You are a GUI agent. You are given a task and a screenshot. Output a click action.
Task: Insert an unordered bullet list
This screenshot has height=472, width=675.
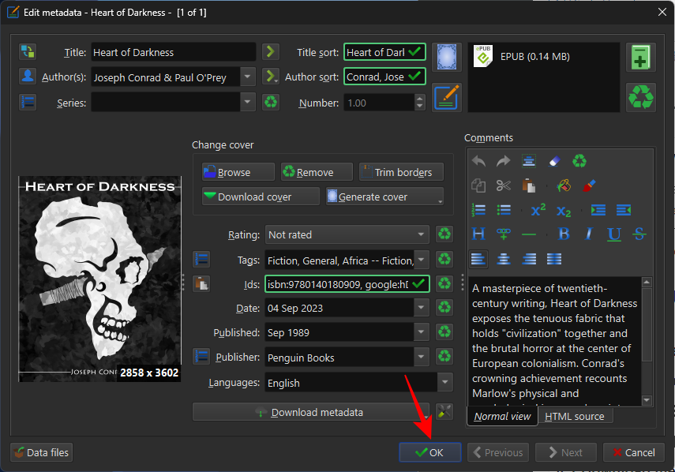(503, 210)
